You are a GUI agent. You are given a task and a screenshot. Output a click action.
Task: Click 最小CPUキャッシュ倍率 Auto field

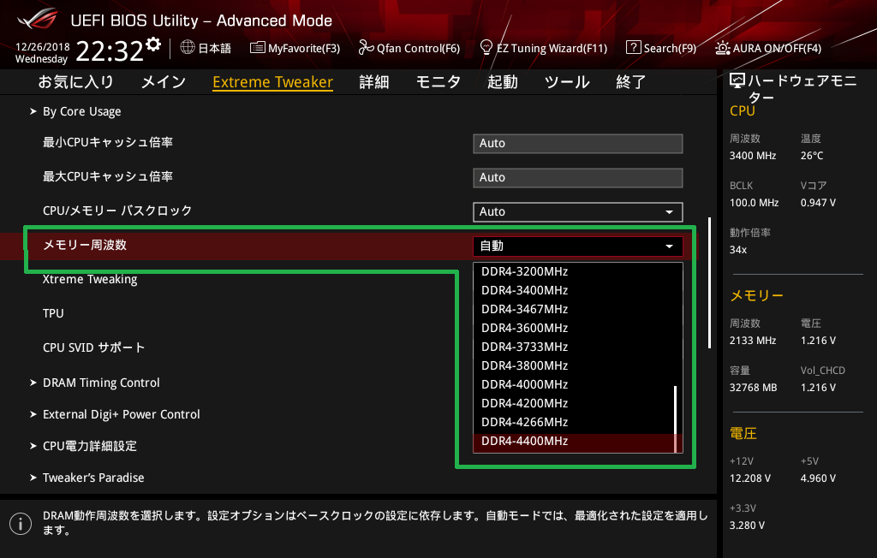point(578,143)
